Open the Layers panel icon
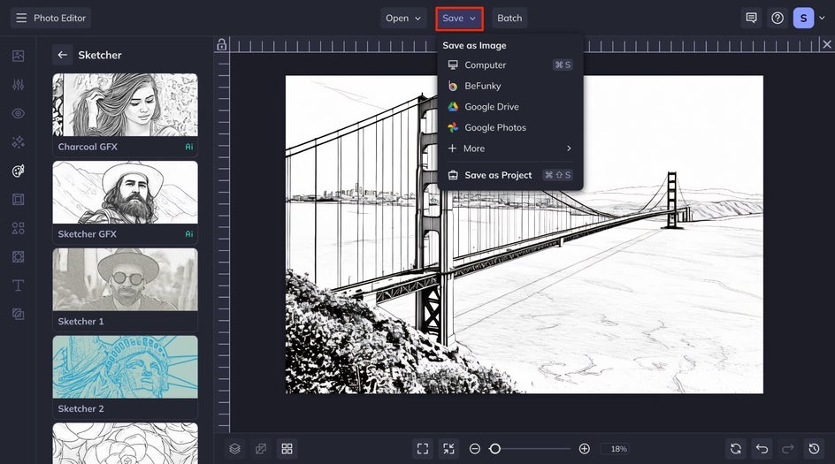Image resolution: width=835 pixels, height=464 pixels. click(235, 449)
